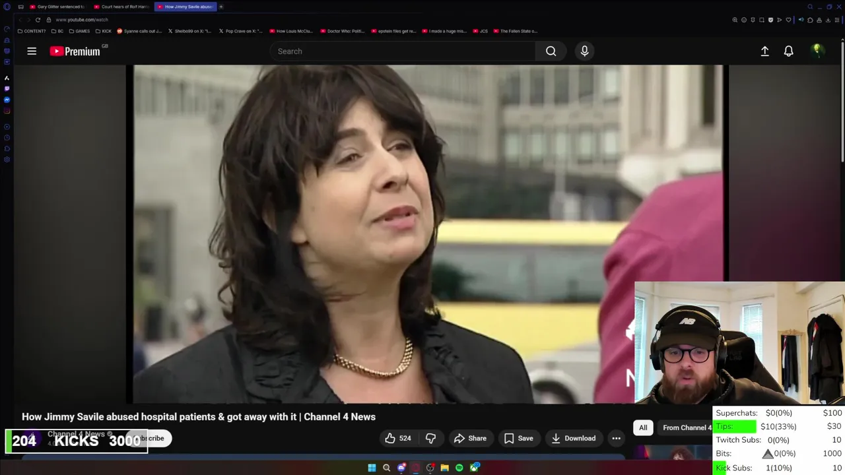Open a new browser tab with plus
Viewport: 845px width, 475px height.
221,7
